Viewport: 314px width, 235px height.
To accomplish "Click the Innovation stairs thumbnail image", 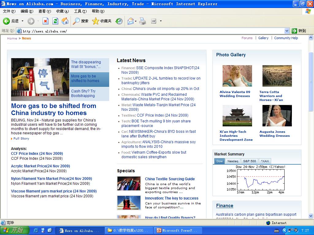I will tap(129, 203).
